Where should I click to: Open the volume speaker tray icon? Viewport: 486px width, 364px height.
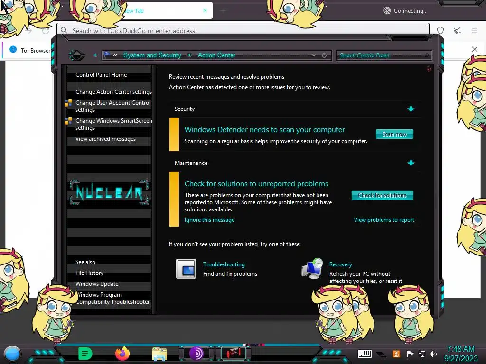pos(433,354)
